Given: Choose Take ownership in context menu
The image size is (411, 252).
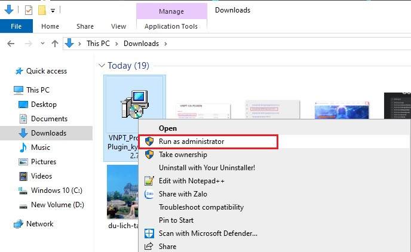Looking at the screenshot, I should click(183, 155).
